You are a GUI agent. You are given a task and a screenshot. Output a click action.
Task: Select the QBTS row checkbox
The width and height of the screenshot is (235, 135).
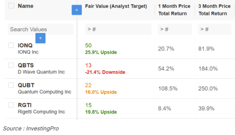11,65
